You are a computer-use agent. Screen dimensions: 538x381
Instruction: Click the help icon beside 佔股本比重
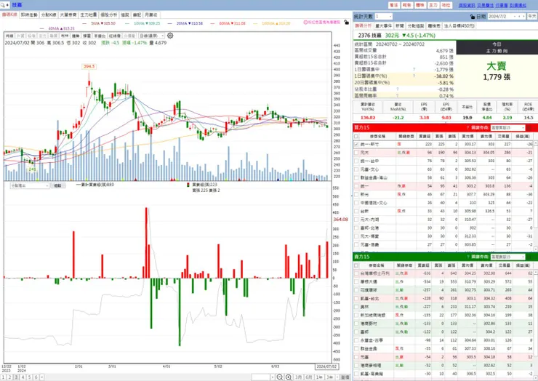click(x=398, y=89)
